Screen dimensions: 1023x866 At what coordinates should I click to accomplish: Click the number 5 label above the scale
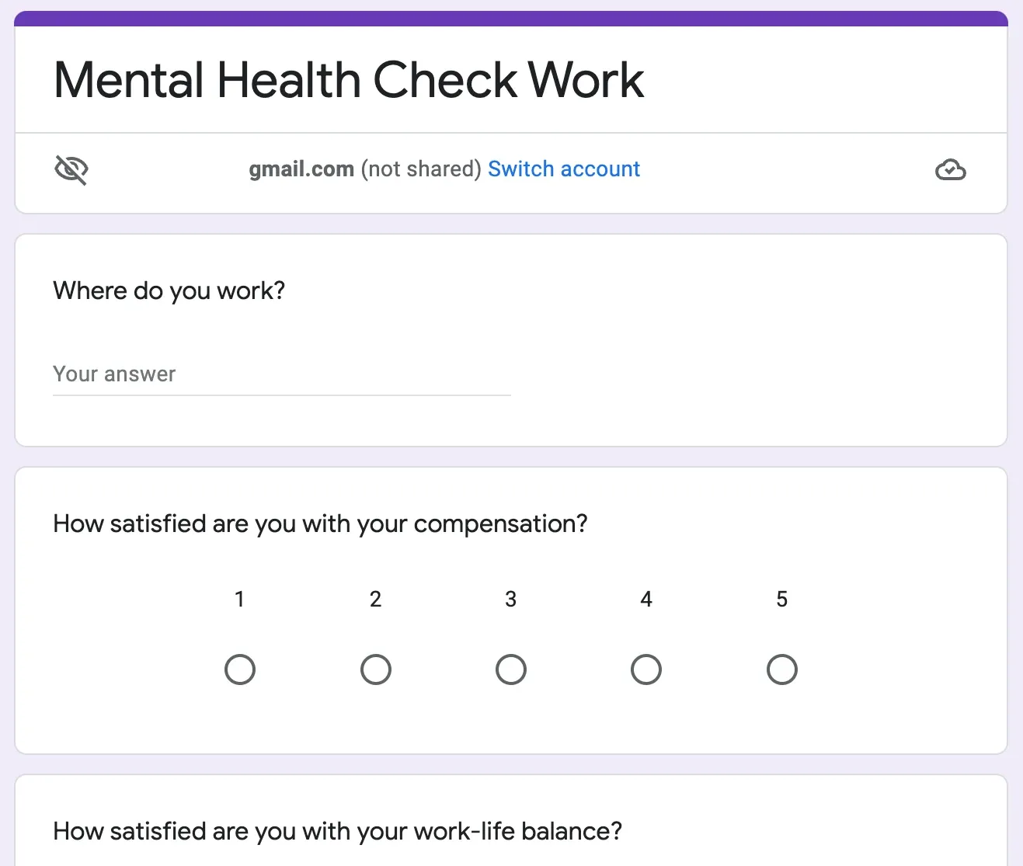click(x=782, y=599)
